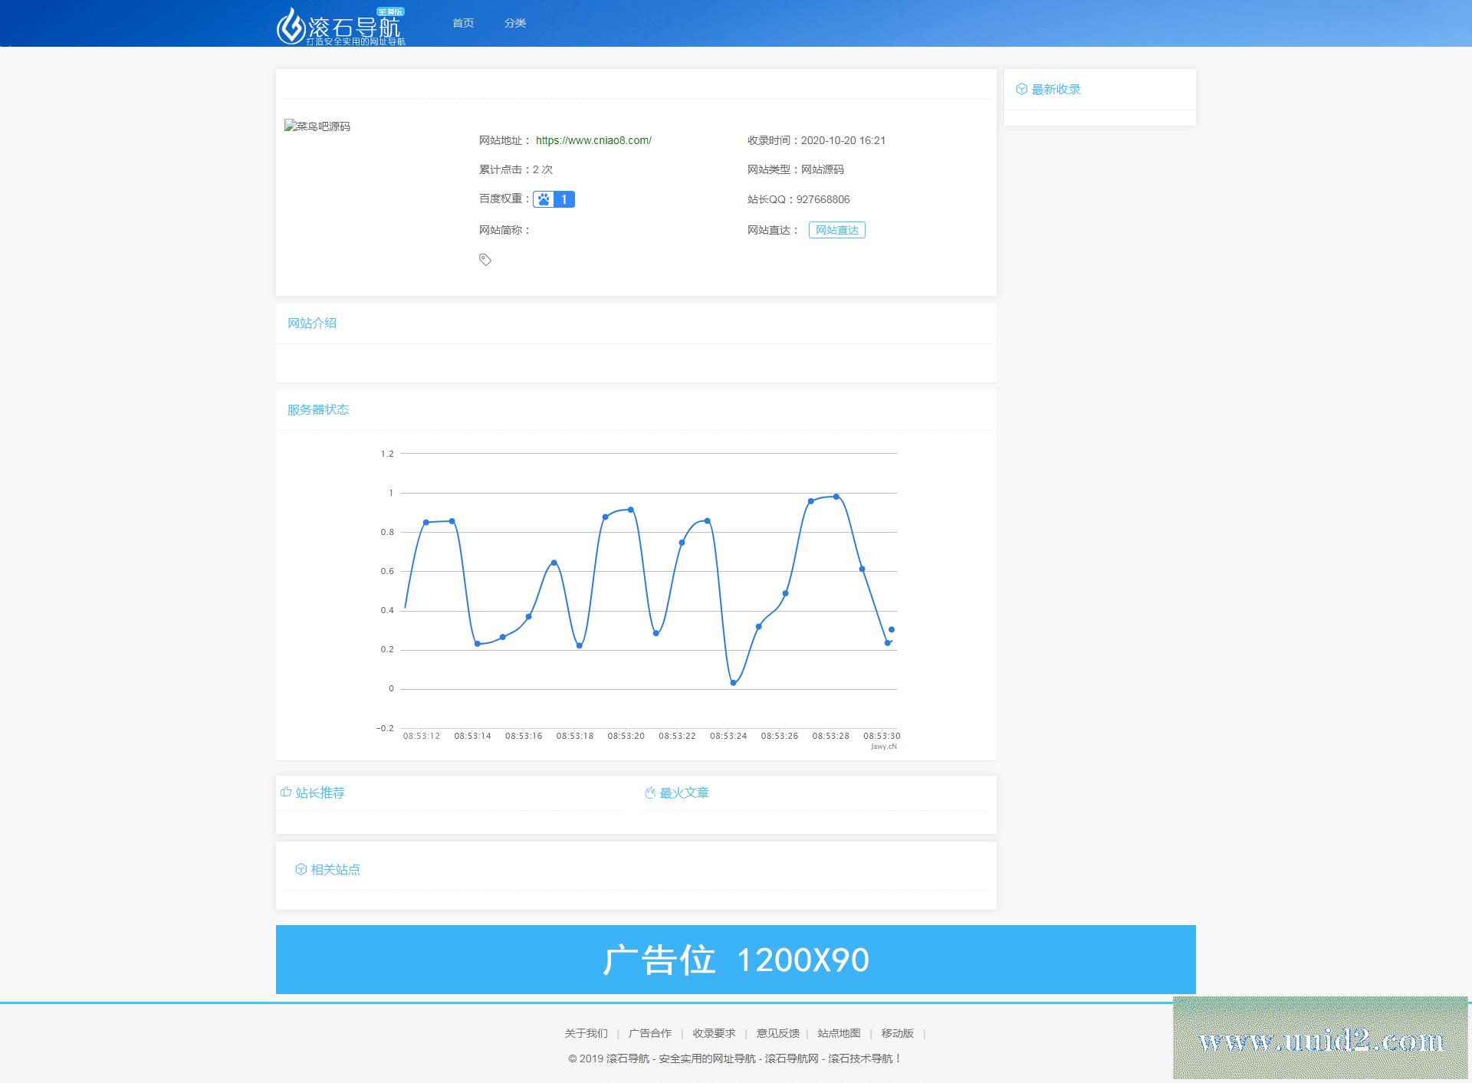Open the 广告合作 footer link
1472x1083 pixels.
pos(649,1032)
